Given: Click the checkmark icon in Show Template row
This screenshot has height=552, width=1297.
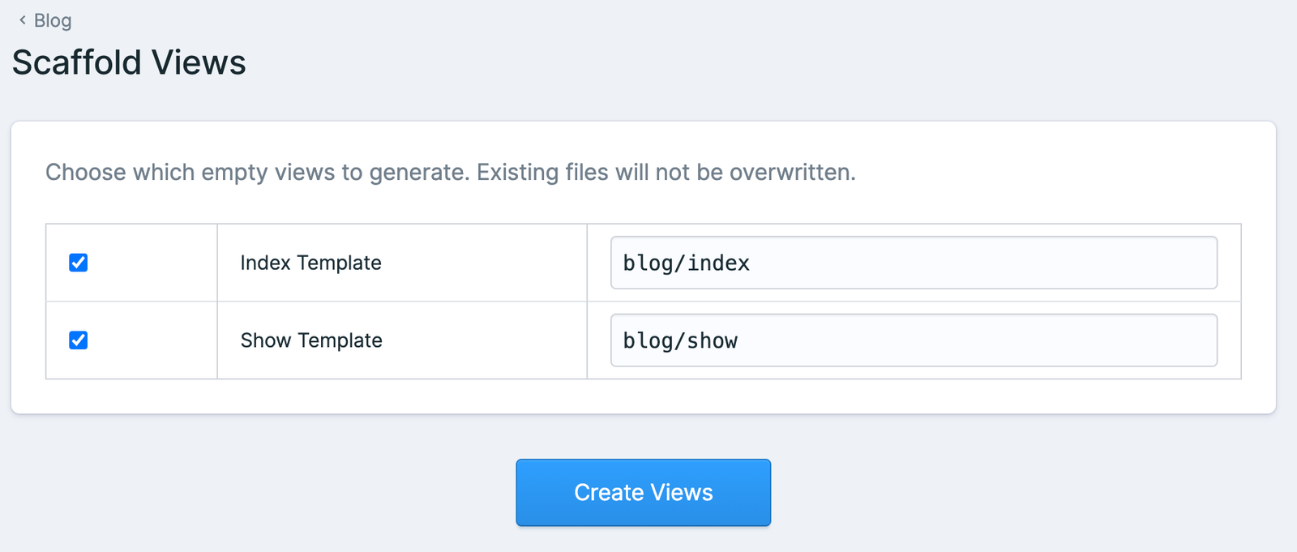Looking at the screenshot, I should coord(79,340).
